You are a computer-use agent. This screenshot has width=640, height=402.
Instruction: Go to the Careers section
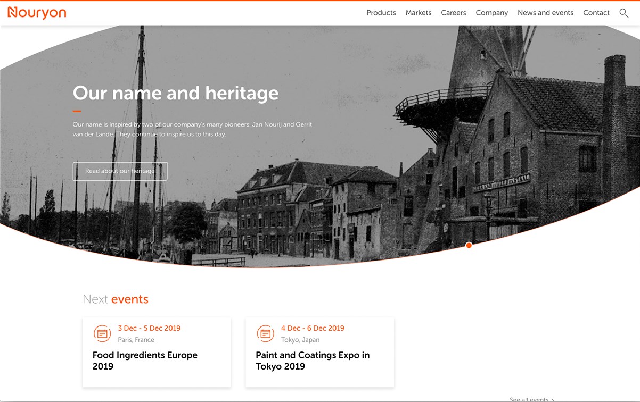[453, 13]
